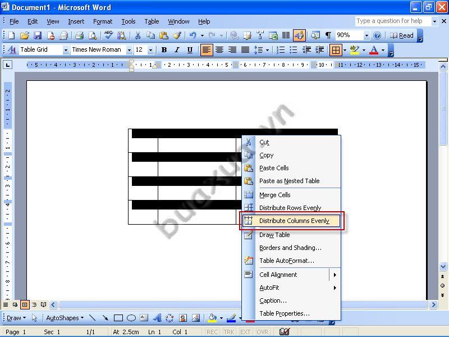Cut selection with toolbar scissors icon

point(138,35)
